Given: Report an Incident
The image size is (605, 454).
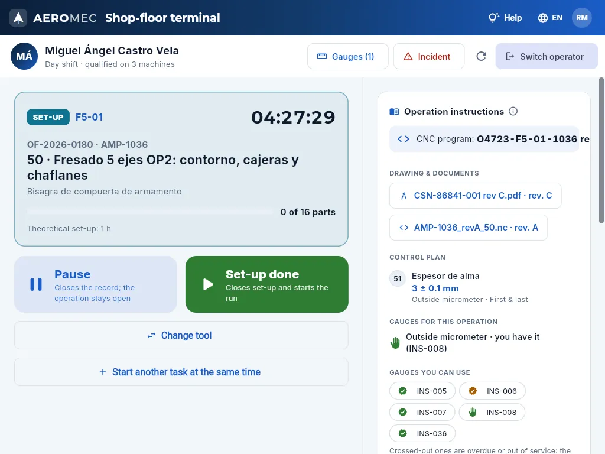Looking at the screenshot, I should (429, 56).
